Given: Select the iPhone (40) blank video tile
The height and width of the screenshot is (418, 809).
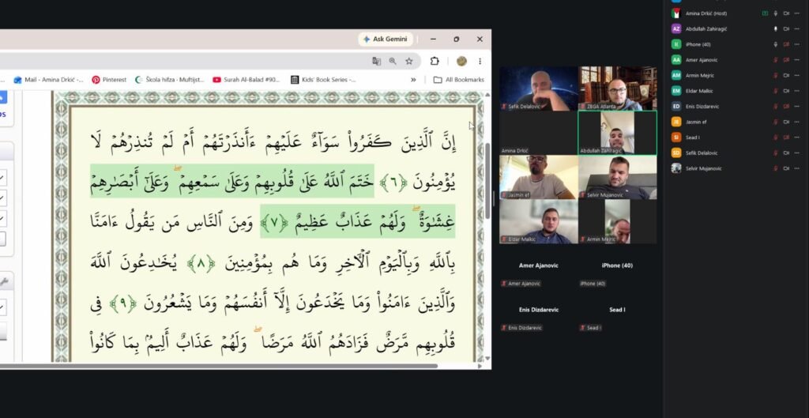Looking at the screenshot, I should click(x=618, y=266).
